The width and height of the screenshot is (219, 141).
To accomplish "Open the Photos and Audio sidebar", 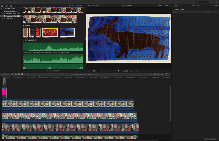I will click(6, 6).
